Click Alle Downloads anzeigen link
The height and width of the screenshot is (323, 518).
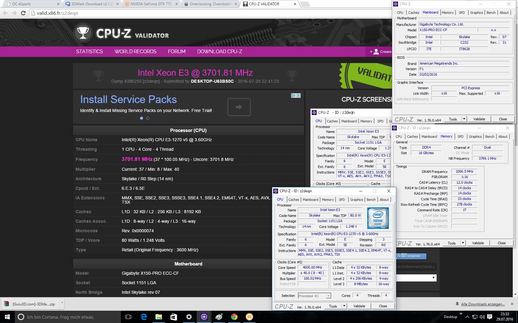(483, 304)
